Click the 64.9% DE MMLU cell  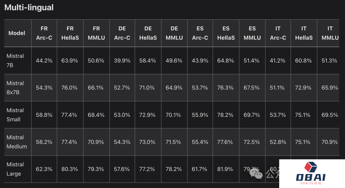pos(174,88)
